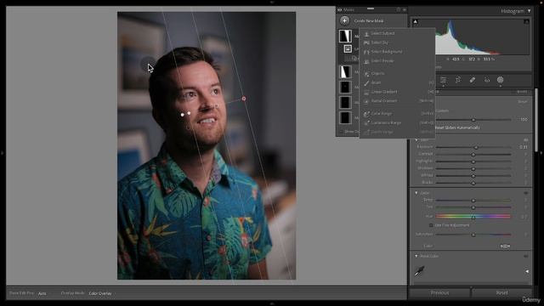The width and height of the screenshot is (544, 306).
Task: Open the Color swatch picker box
Action: click(505, 246)
